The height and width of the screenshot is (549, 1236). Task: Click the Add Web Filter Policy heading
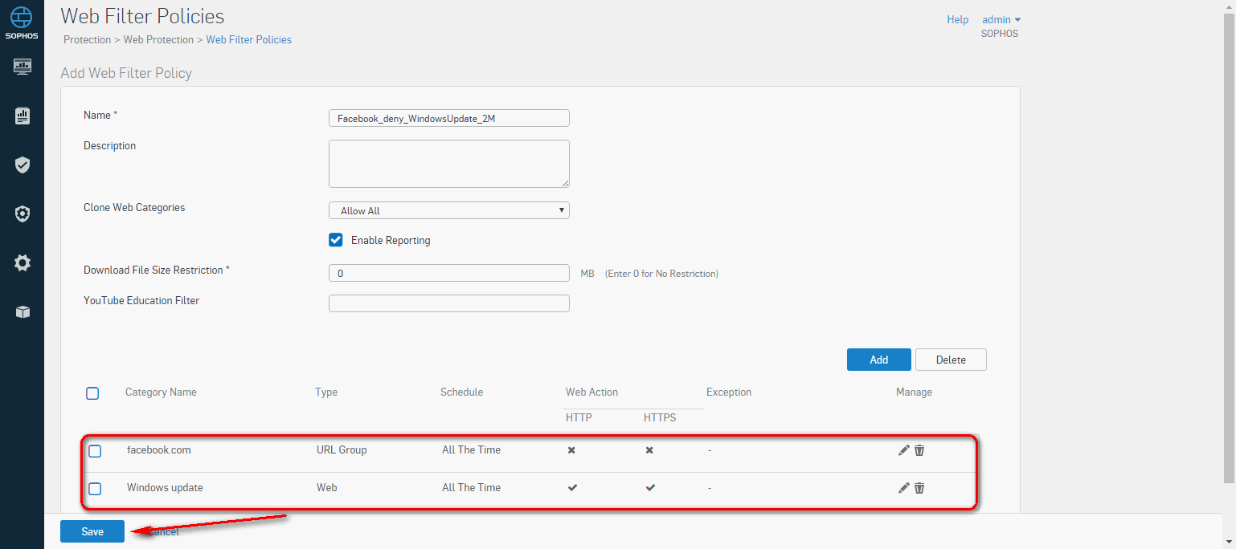(x=126, y=73)
